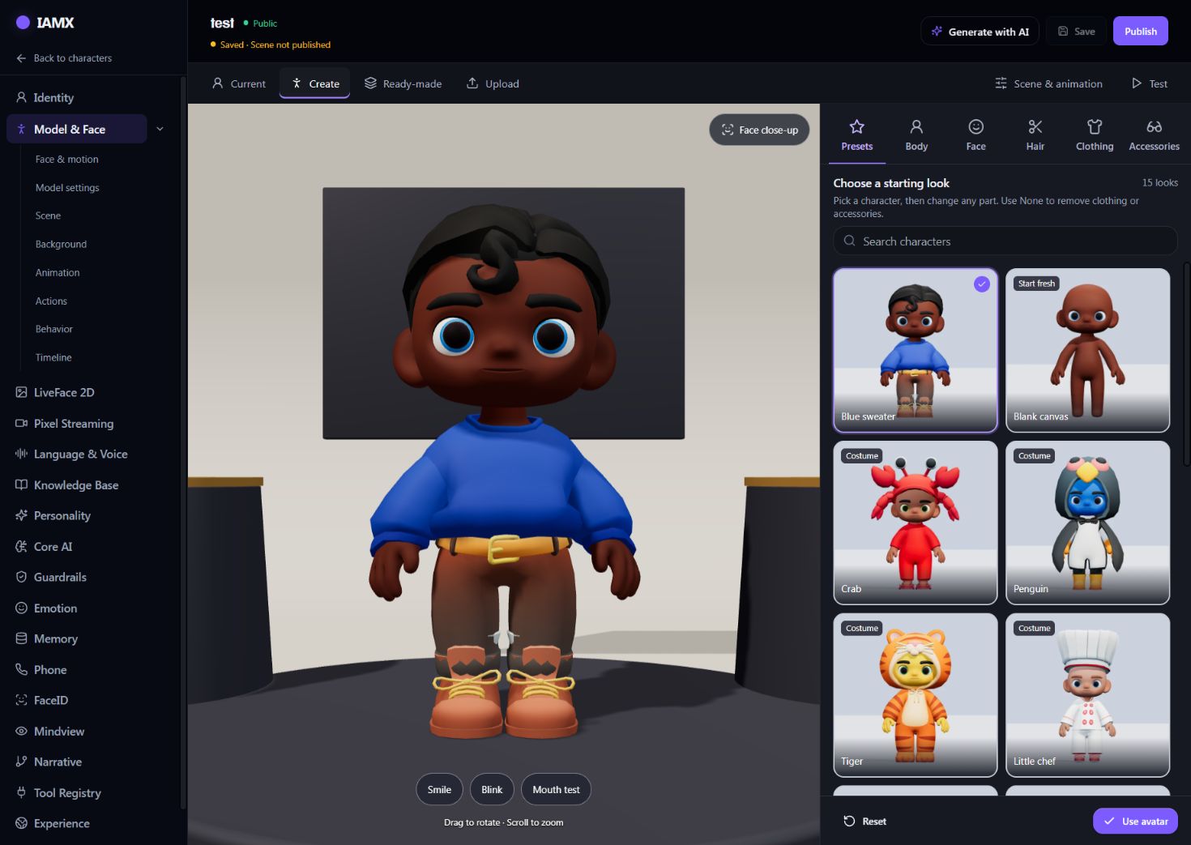Select the Penguin costume preset
The height and width of the screenshot is (845, 1191).
(x=1087, y=523)
